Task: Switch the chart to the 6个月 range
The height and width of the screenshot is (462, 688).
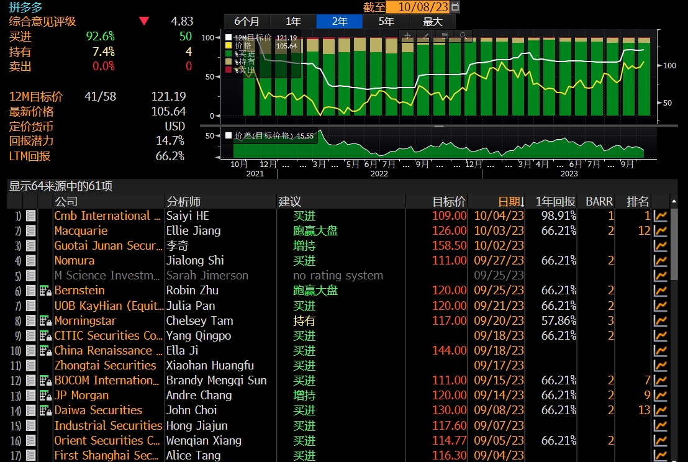Action: pyautogui.click(x=247, y=22)
